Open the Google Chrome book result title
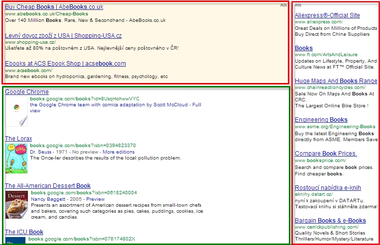The image size is (380, 245). tap(27, 91)
